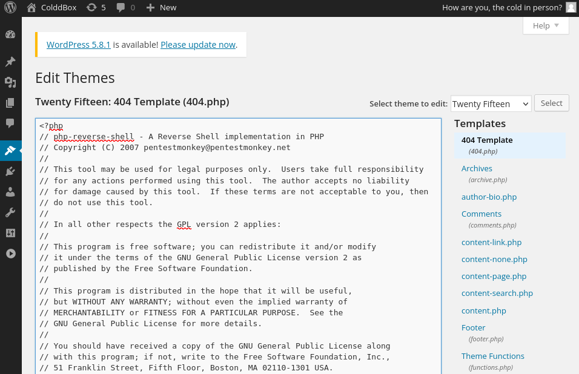Collapse the admin sidebar menu
579x374 pixels.
tap(10, 254)
